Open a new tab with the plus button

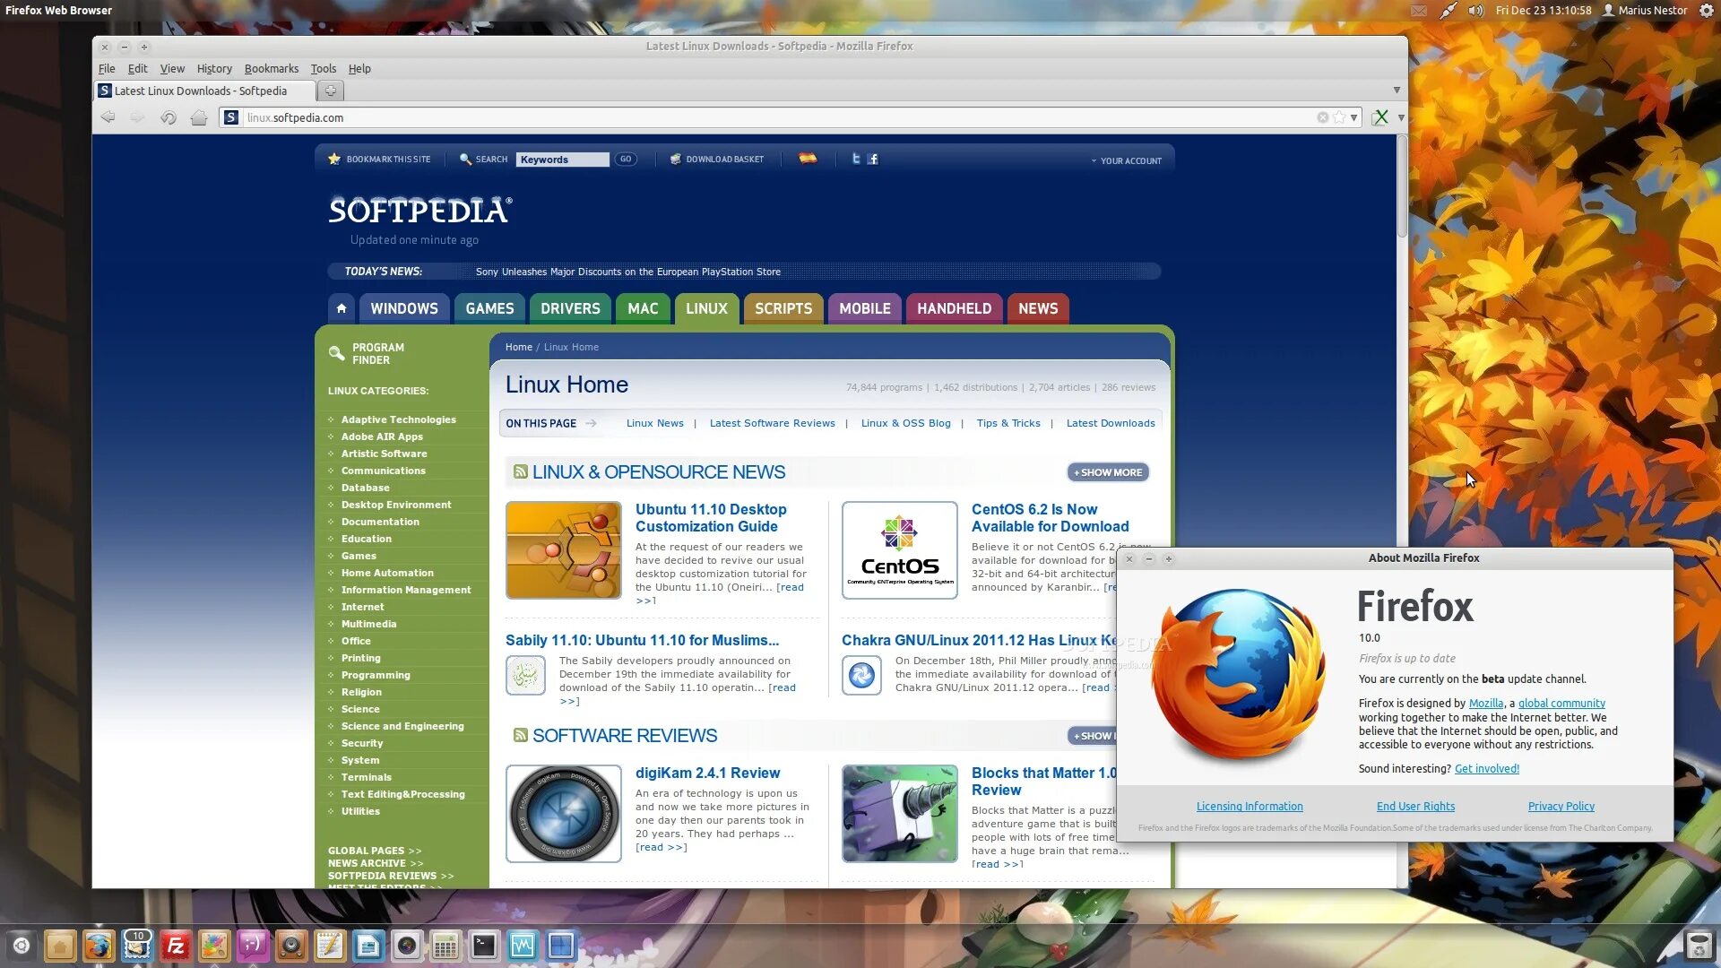click(x=330, y=91)
